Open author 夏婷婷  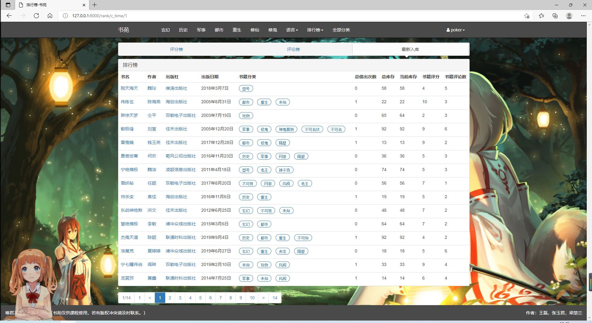[x=154, y=251]
